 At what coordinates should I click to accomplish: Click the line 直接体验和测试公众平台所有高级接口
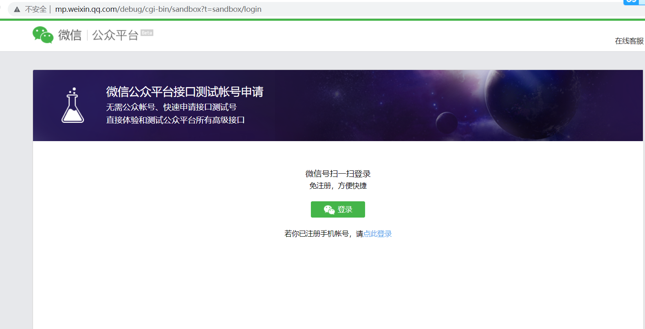pyautogui.click(x=175, y=120)
